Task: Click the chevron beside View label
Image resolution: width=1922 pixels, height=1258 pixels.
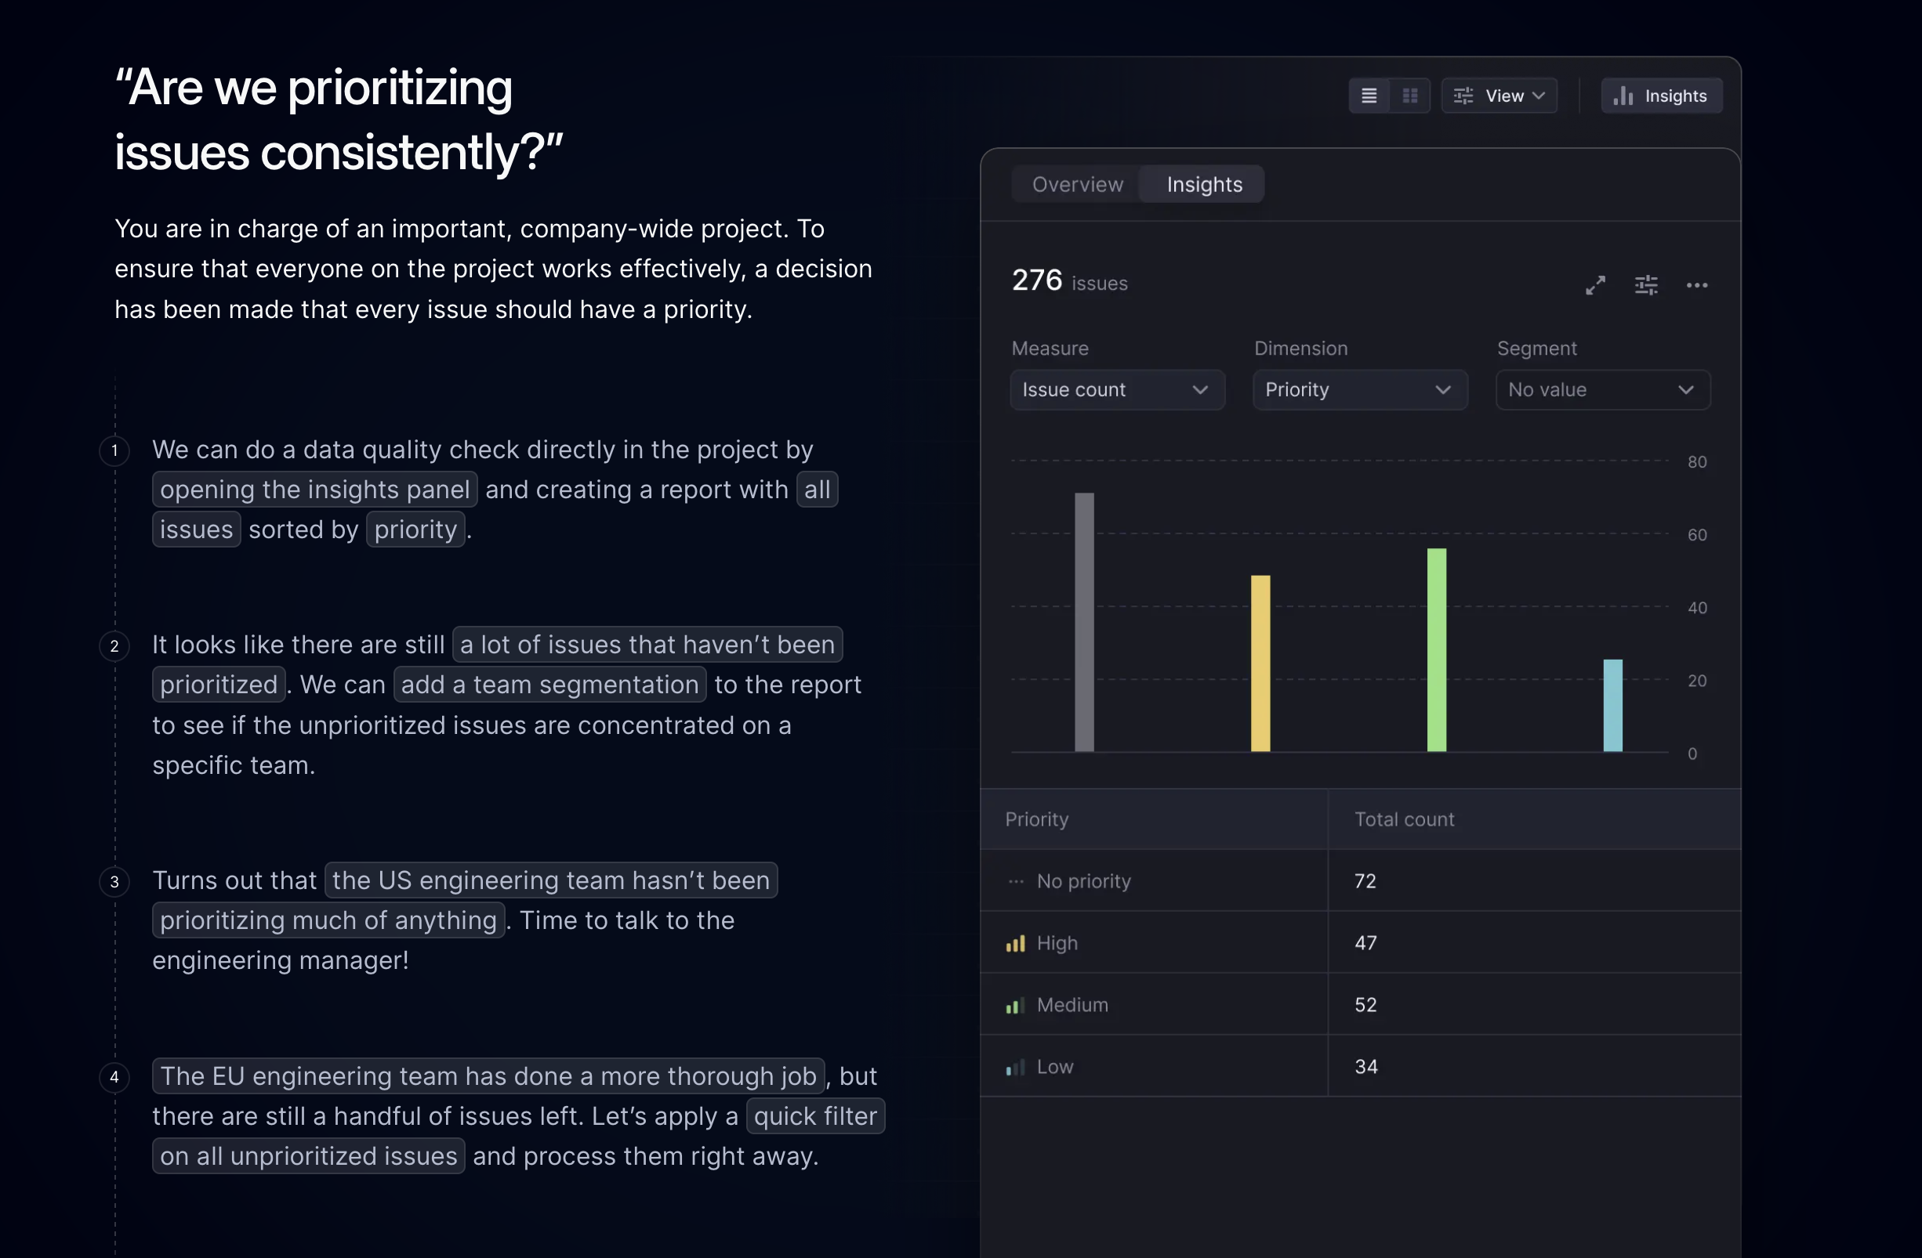Action: click(x=1539, y=96)
